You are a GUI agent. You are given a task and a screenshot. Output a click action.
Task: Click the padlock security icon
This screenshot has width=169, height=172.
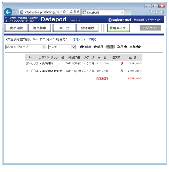71,12
